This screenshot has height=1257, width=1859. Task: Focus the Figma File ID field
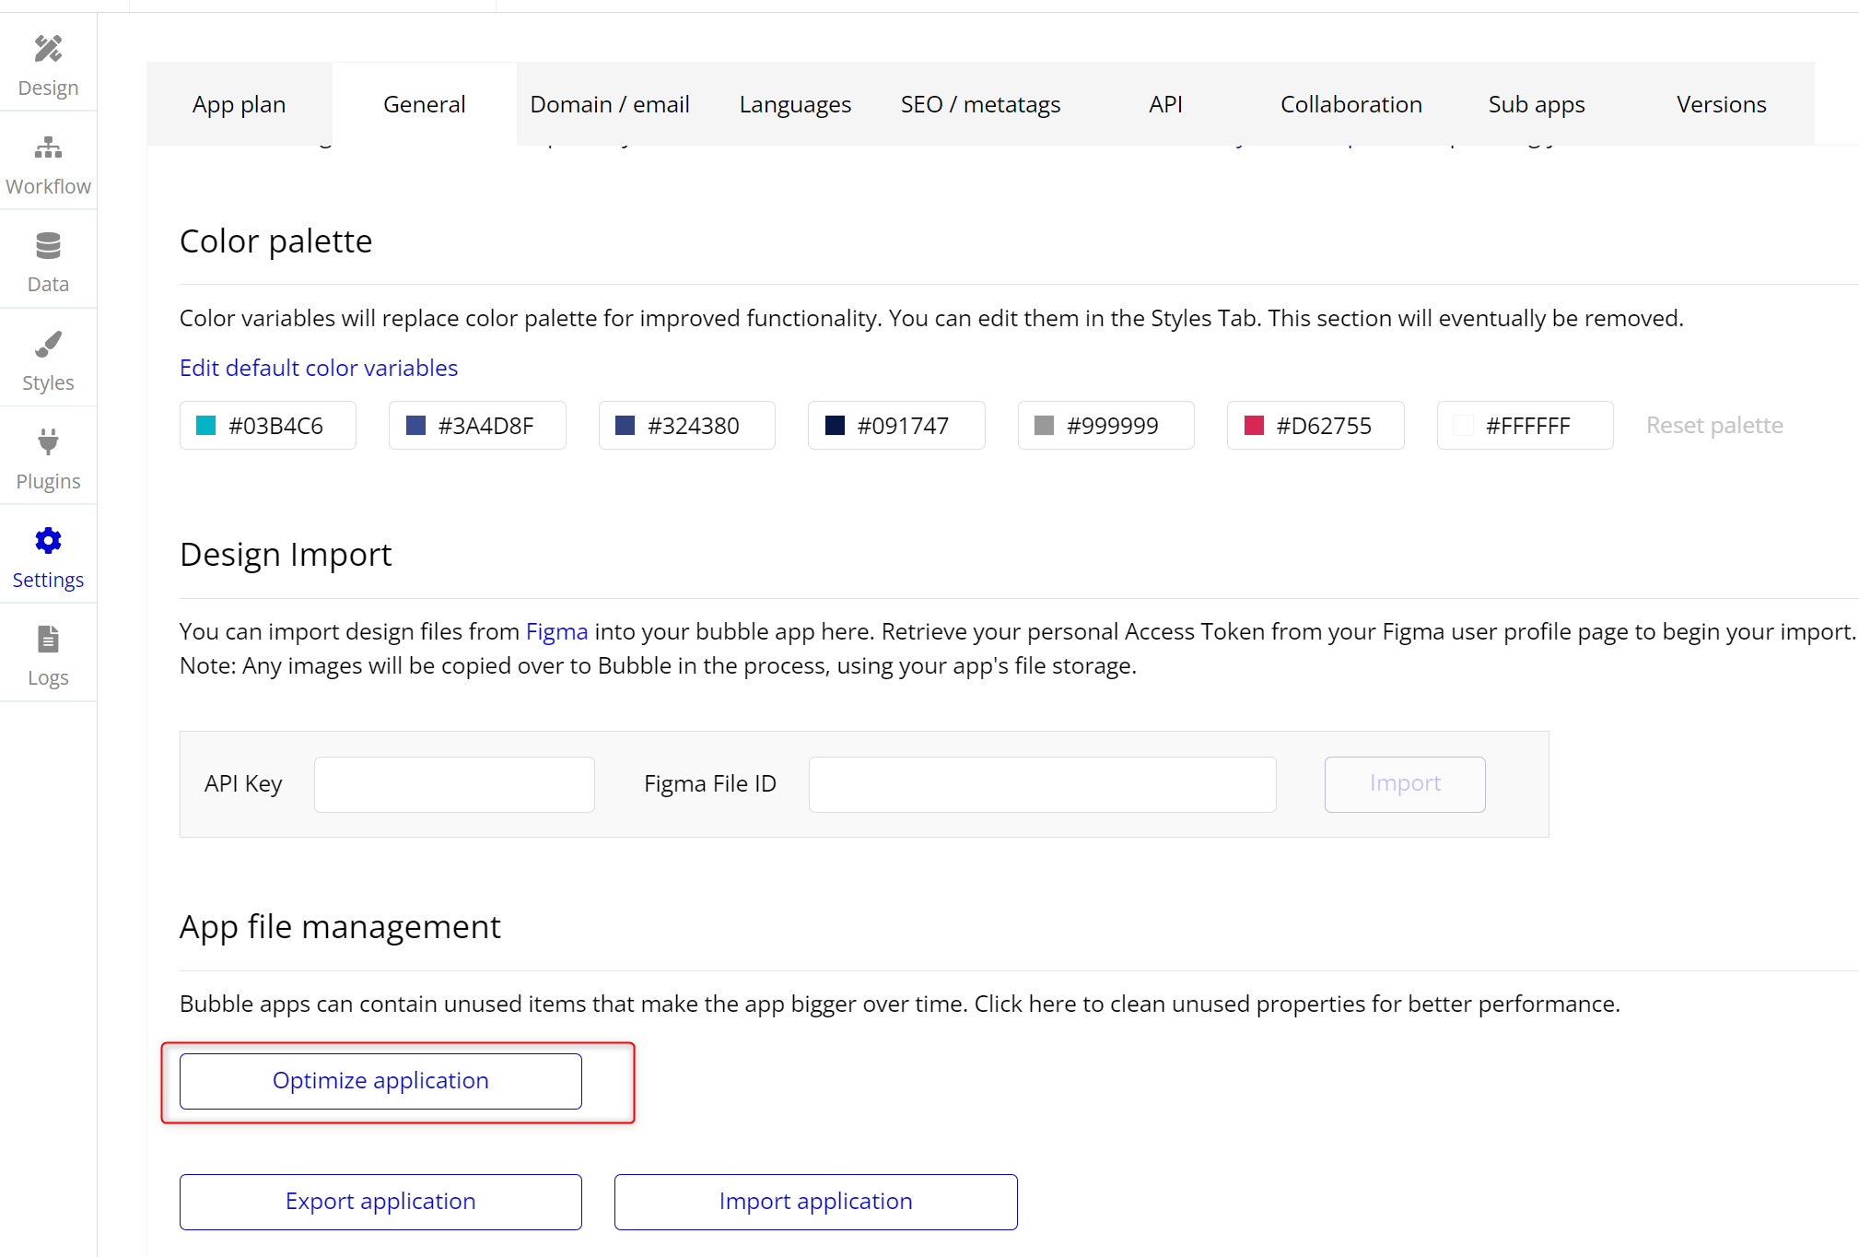coord(1042,784)
